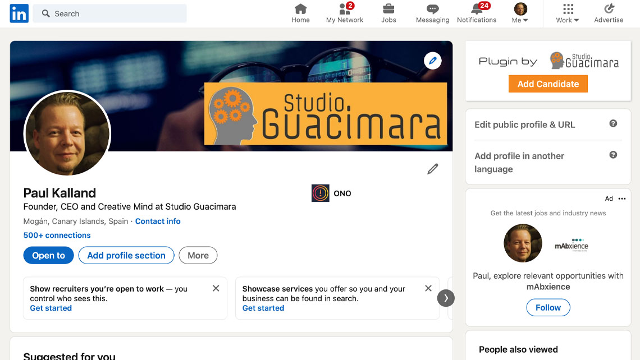Select Add profile in another language
Image resolution: width=640 pixels, height=360 pixels.
pos(519,162)
